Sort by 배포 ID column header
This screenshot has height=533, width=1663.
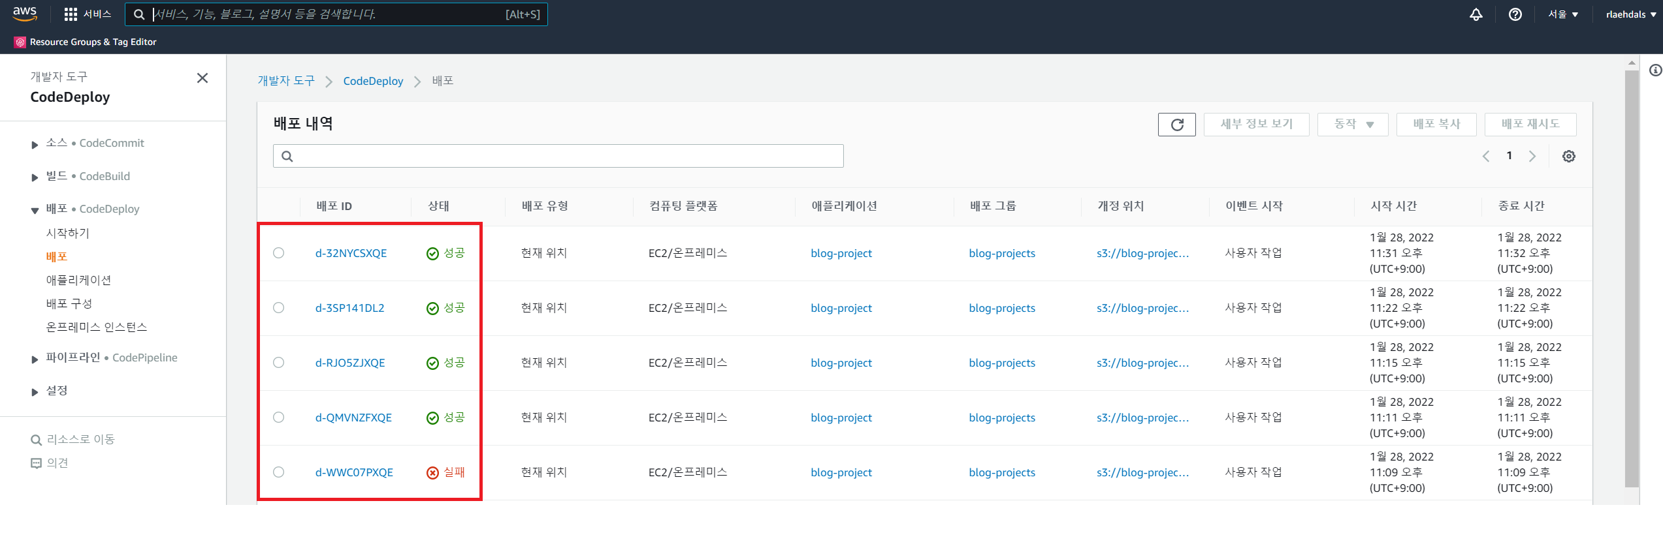click(334, 206)
